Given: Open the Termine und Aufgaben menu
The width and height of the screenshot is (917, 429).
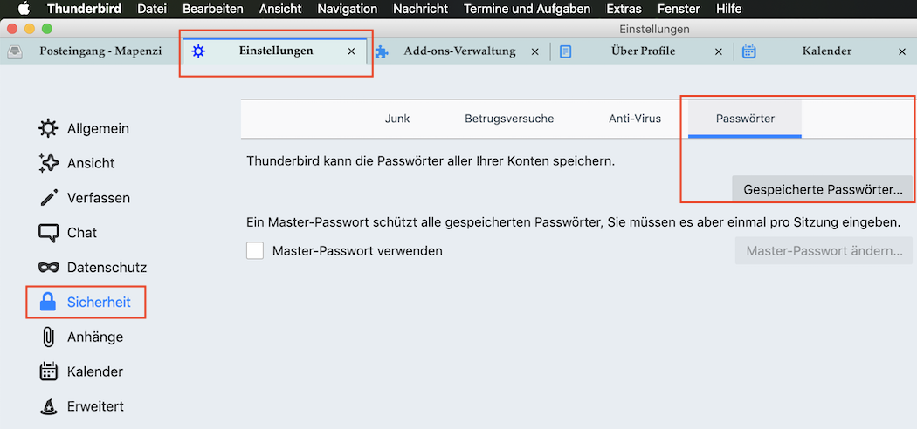Looking at the screenshot, I should pos(527,9).
